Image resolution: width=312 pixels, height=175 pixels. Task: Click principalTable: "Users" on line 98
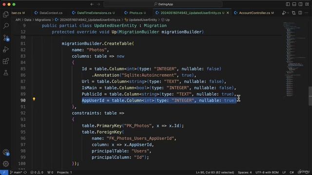[120, 151]
